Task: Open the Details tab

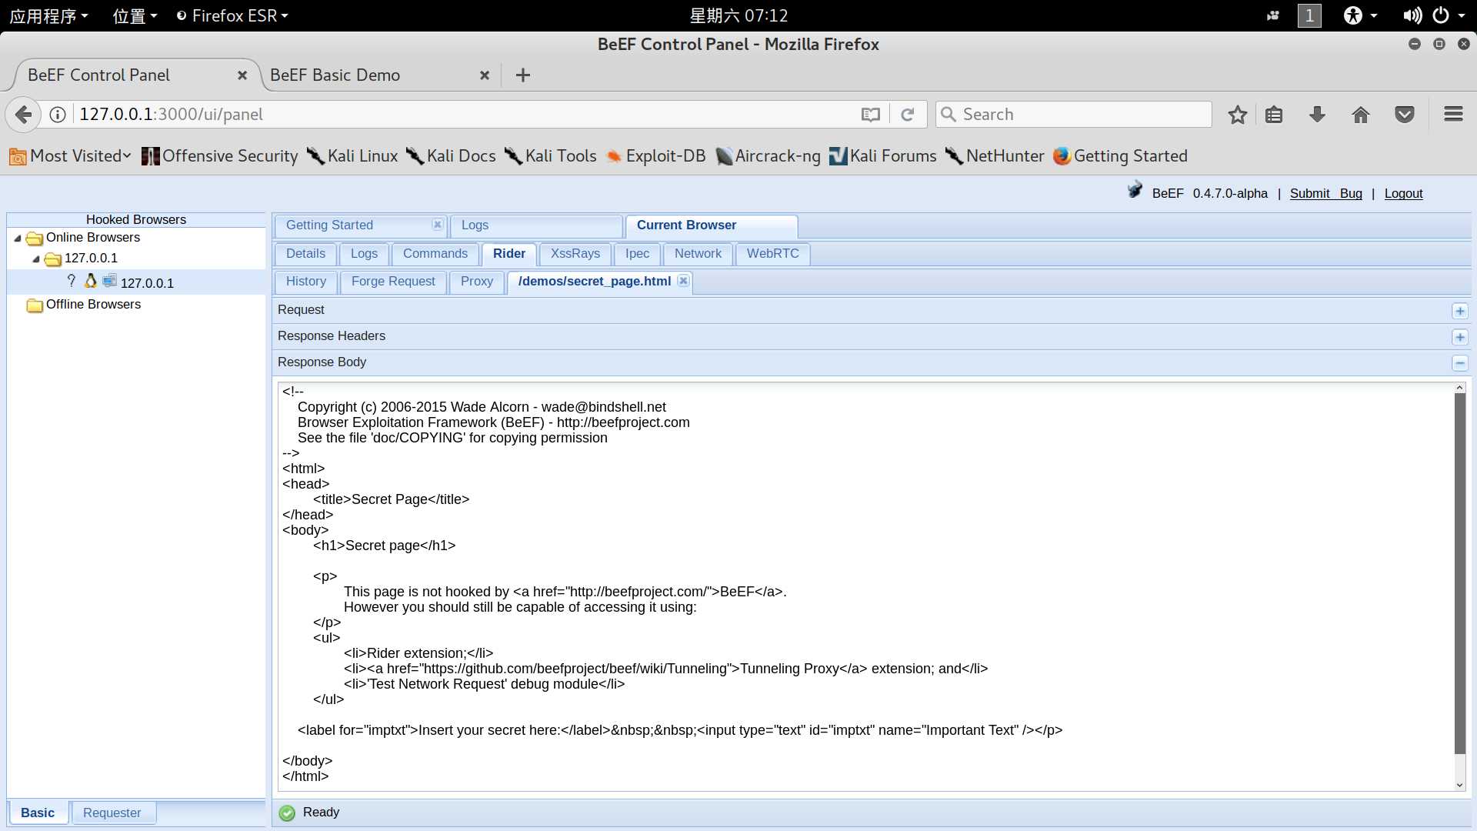Action: tap(305, 254)
